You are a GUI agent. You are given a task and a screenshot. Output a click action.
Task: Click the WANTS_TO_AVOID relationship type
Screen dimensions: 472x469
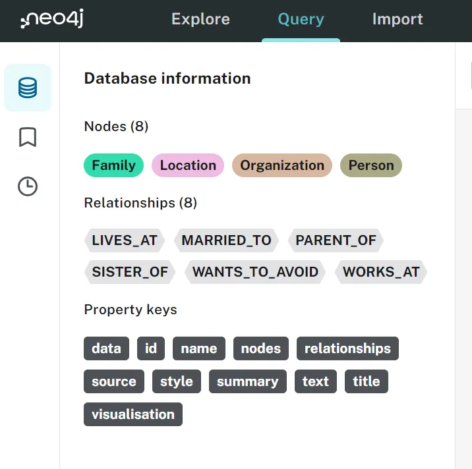tap(255, 271)
